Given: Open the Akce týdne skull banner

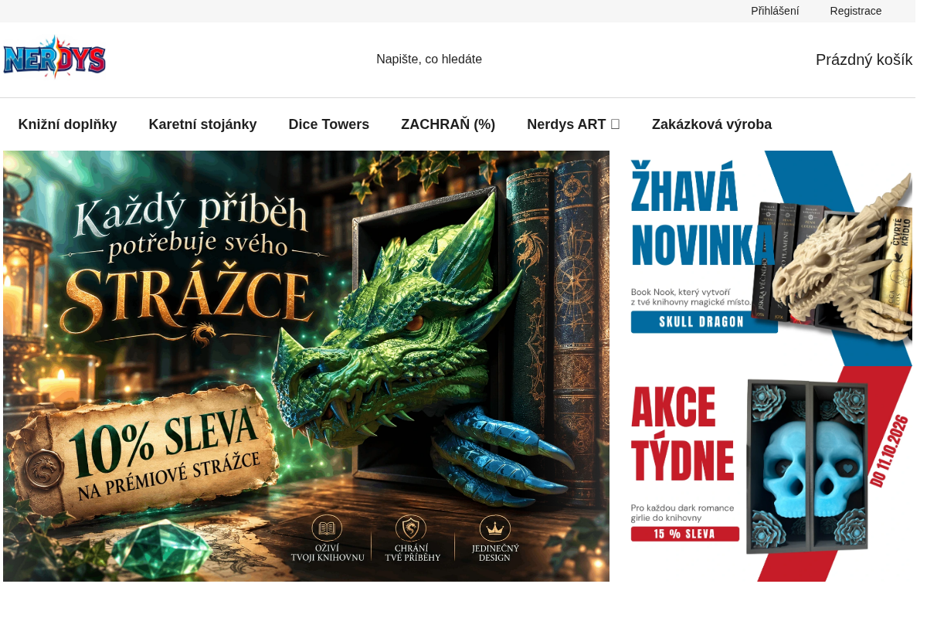Looking at the screenshot, I should [772, 474].
